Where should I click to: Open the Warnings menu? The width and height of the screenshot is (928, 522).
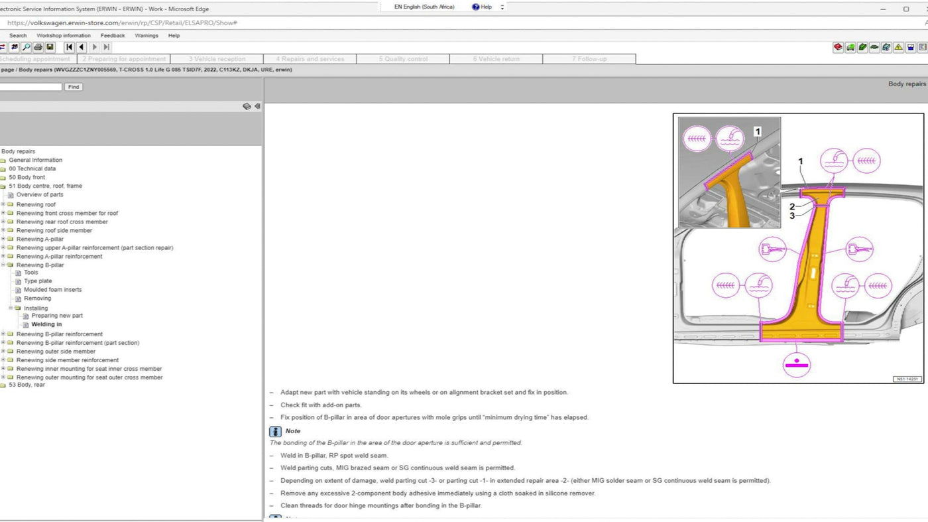146,36
